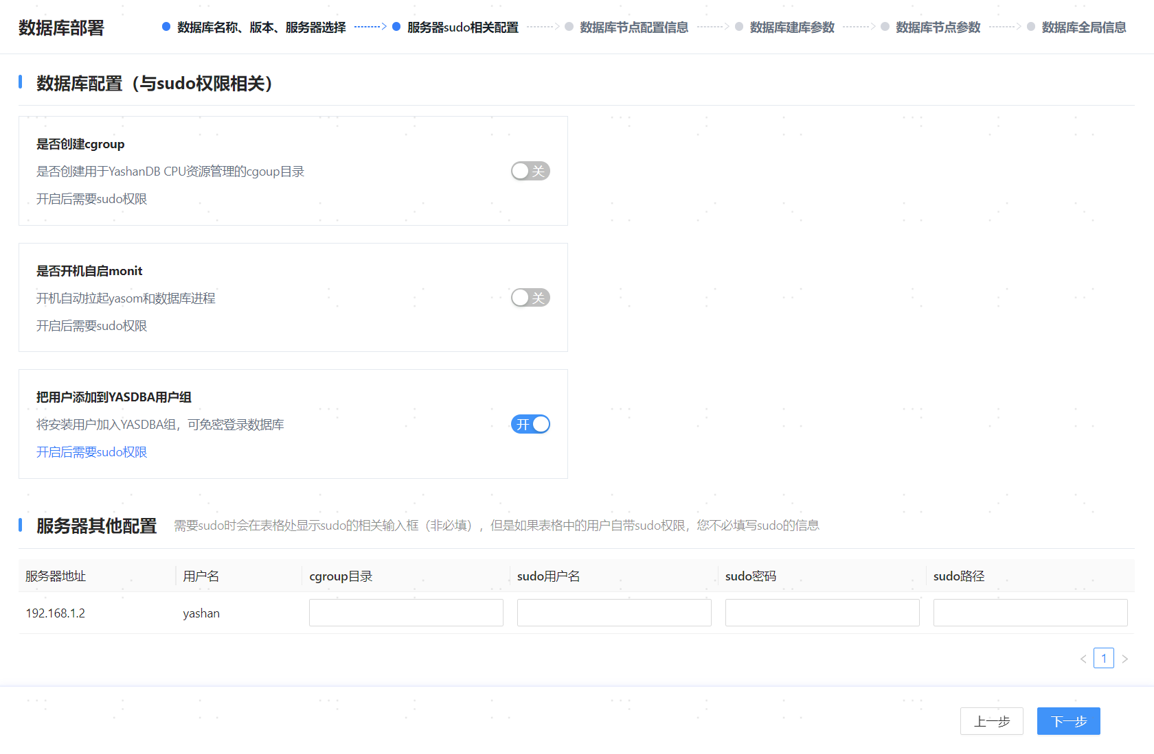Image resolution: width=1154 pixels, height=754 pixels.
Task: Click the 上一步 button
Action: pyautogui.click(x=991, y=721)
